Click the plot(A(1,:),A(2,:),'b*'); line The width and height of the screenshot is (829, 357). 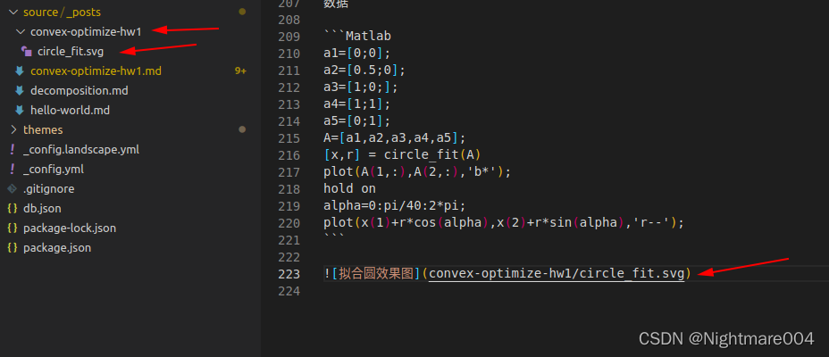click(417, 172)
